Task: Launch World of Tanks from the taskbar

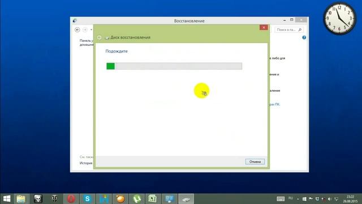Action: coord(54,199)
